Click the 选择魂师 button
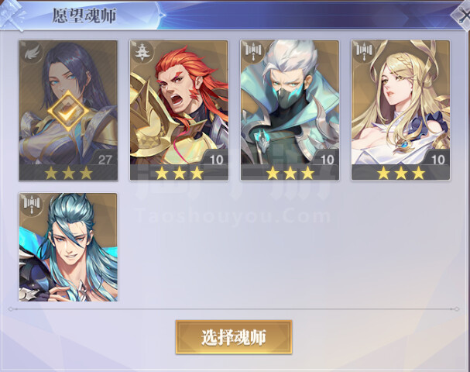 234,337
